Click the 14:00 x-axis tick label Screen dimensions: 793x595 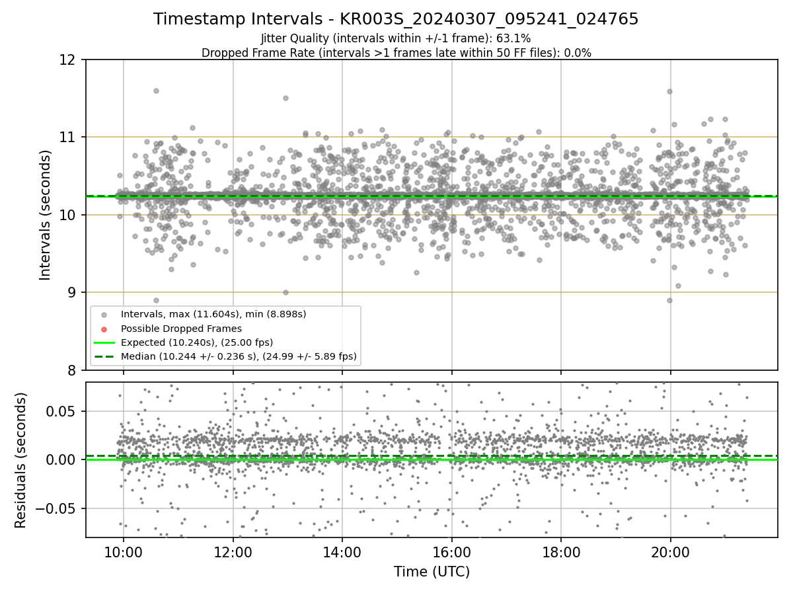pyautogui.click(x=342, y=552)
